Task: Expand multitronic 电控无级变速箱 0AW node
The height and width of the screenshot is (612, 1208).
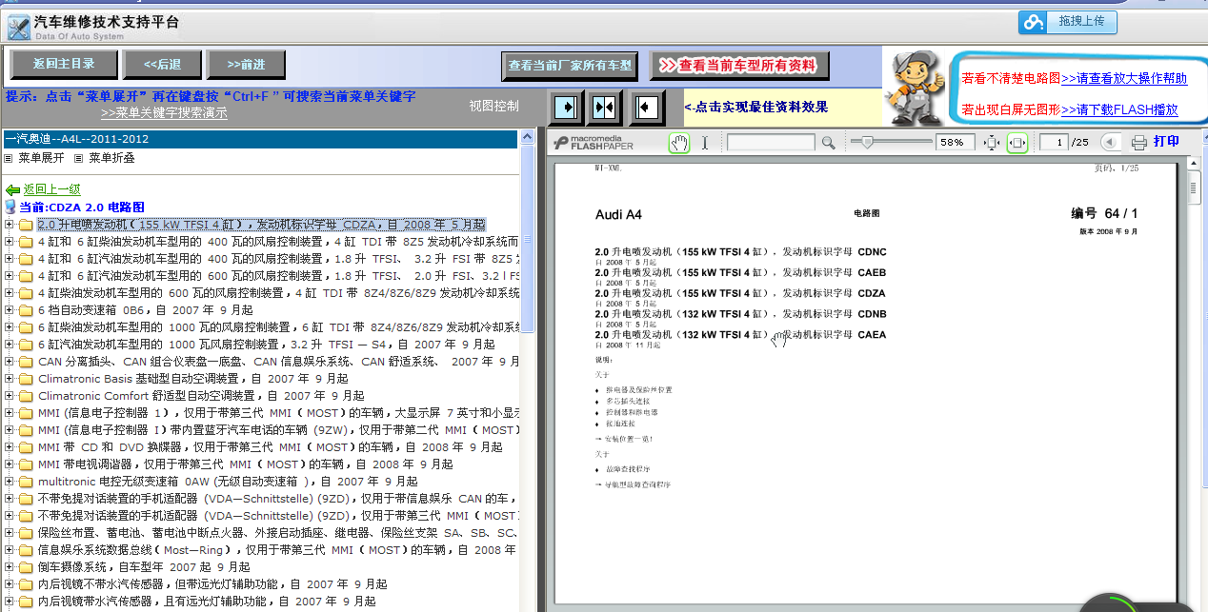Action: (10, 482)
